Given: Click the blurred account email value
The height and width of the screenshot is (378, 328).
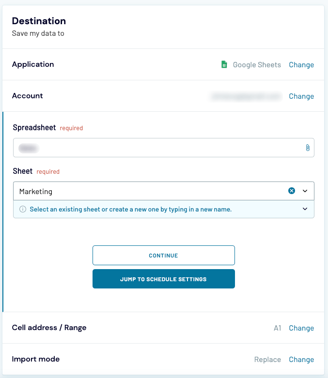Looking at the screenshot, I should 246,96.
